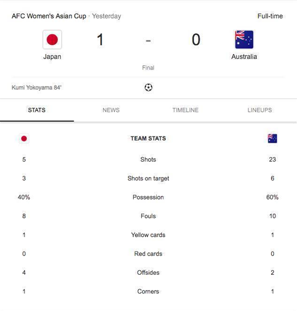Switch to the NEWS tab

point(111,110)
